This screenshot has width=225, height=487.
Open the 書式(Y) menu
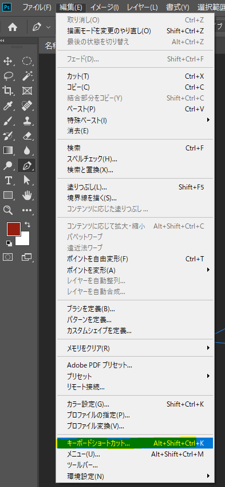click(177, 7)
